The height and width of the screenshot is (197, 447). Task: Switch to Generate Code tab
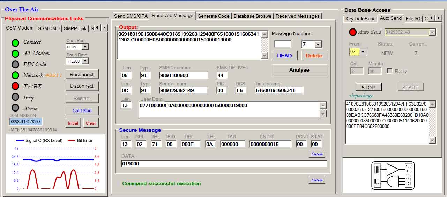pos(214,16)
